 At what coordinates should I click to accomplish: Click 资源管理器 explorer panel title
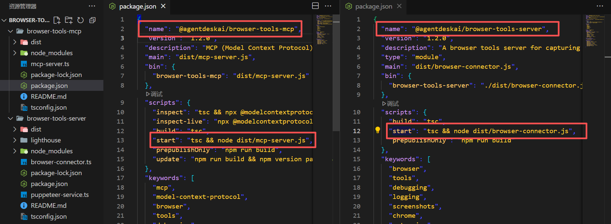[23, 6]
